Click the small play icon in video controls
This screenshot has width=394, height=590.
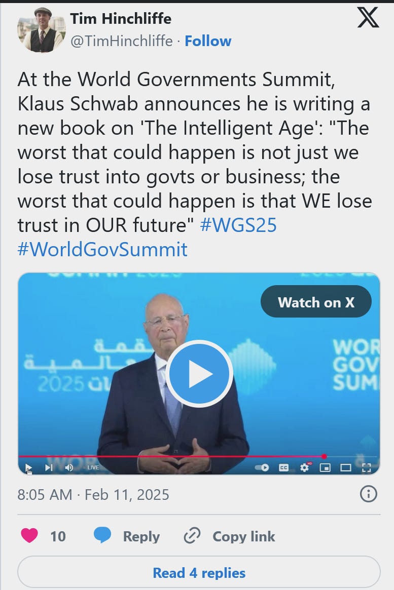(28, 468)
